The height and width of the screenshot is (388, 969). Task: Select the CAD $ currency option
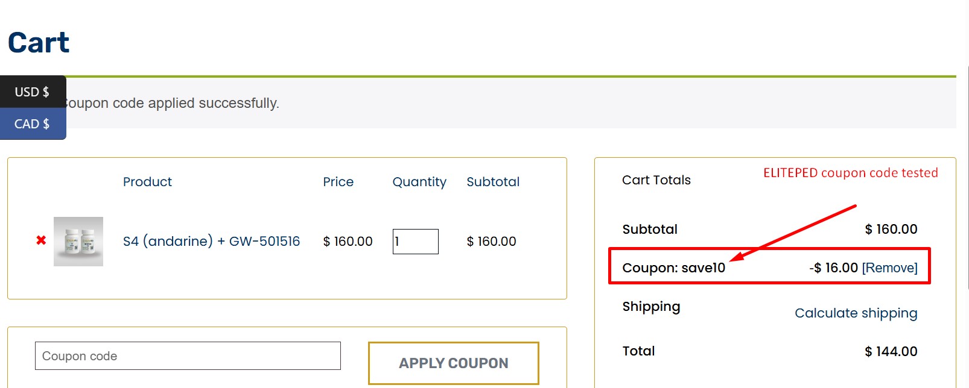tap(33, 124)
